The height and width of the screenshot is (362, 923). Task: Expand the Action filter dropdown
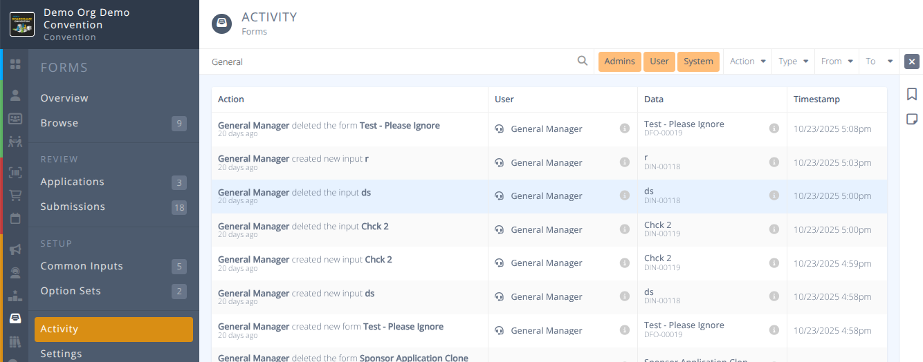coord(748,61)
